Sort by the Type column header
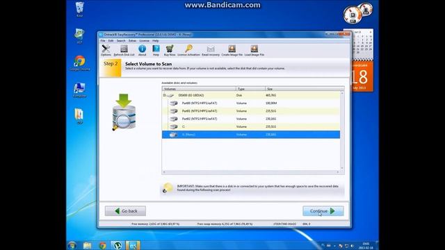Image resolution: width=445 pixels, height=250 pixels. [x=250, y=89]
